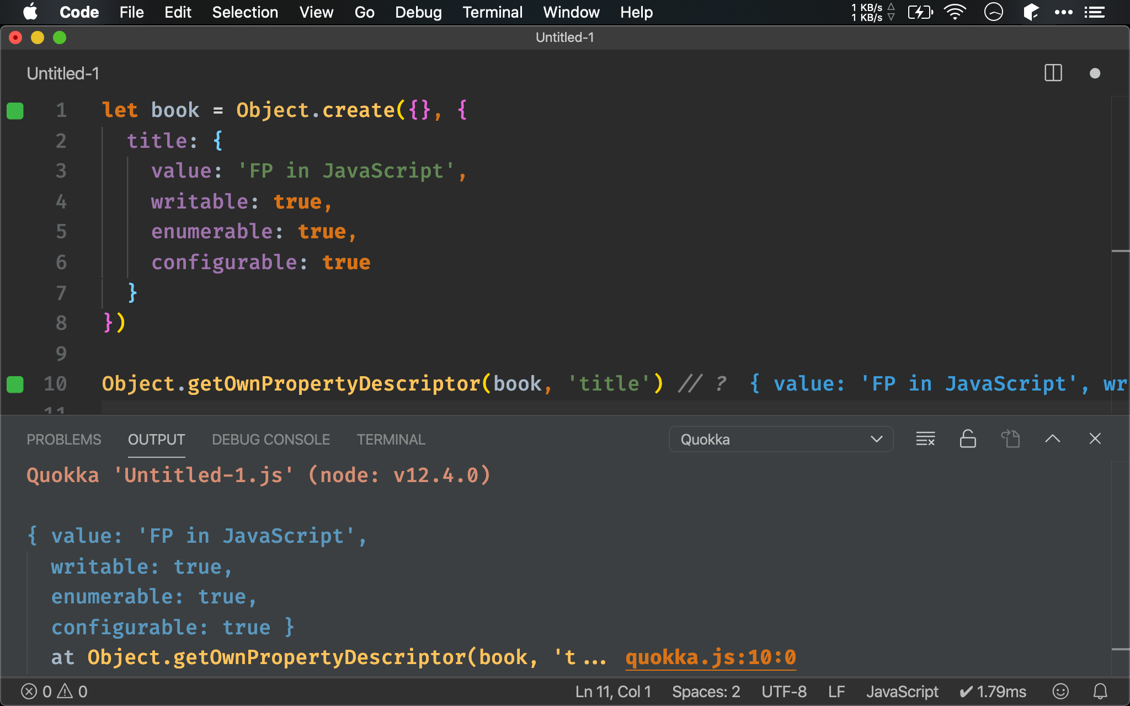
Task: Follow the quokka.js:10:0 link
Action: 711,657
